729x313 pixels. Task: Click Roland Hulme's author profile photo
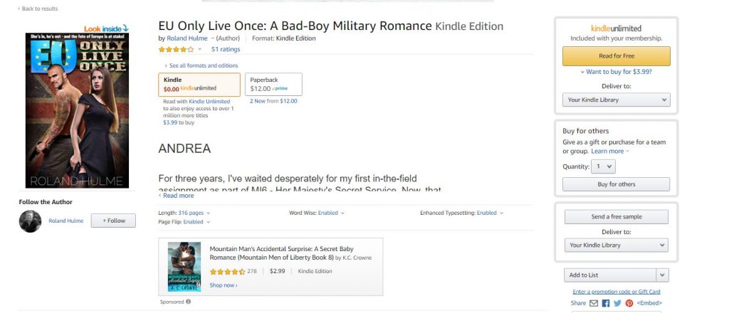(30, 221)
